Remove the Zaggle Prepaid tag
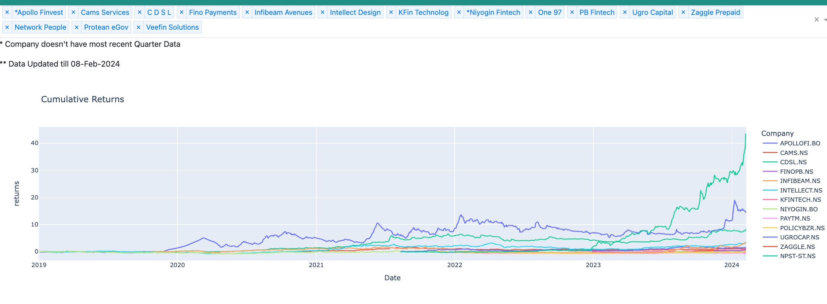Screen dimensions: 827x304 click(x=683, y=13)
